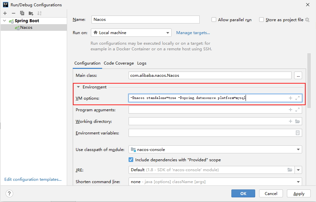Screen dimensions: 316x202
Task: Open the JRE dropdown arrow
Action: (298, 170)
